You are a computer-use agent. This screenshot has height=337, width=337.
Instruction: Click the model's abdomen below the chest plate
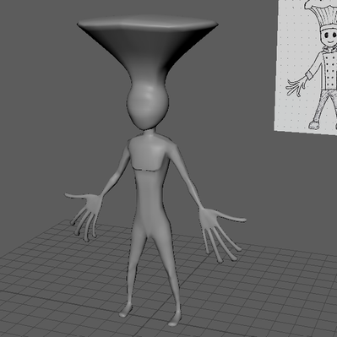tap(149, 197)
